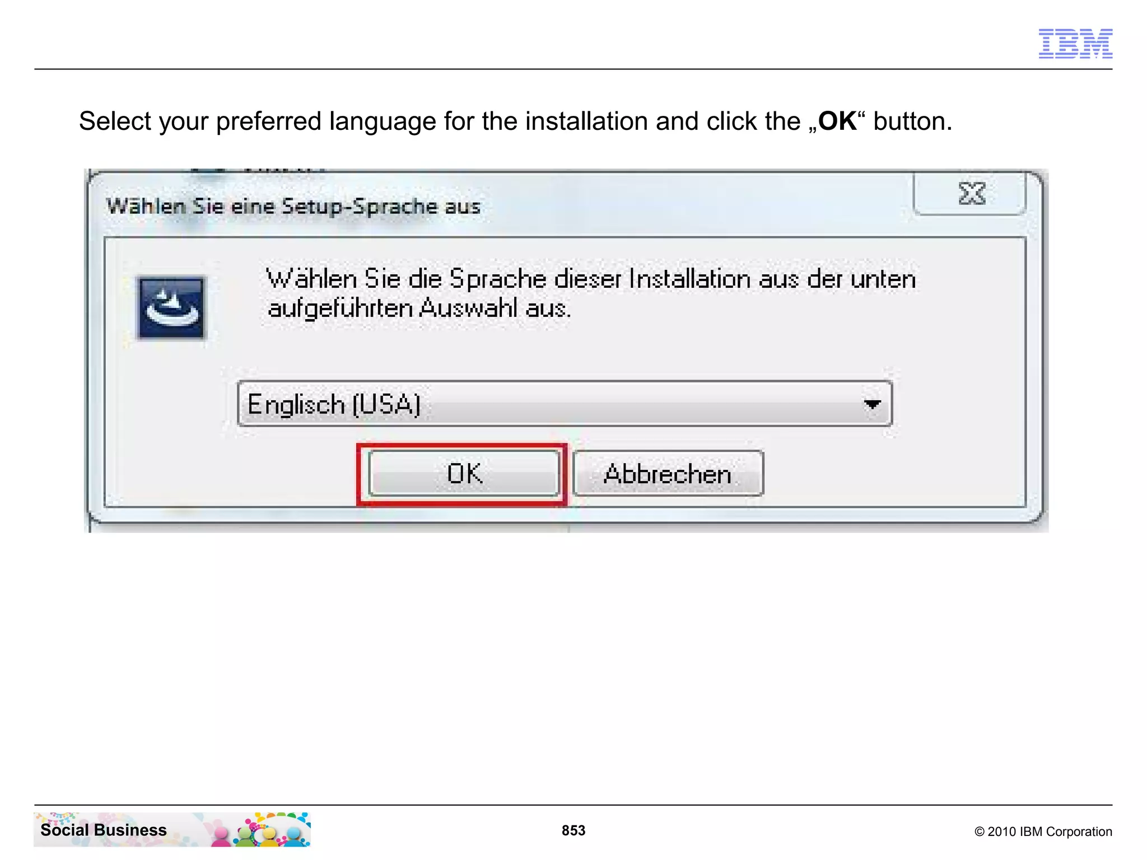Click the 'Select your preferred language' instruction text
The image size is (1147, 860).
pos(515,121)
